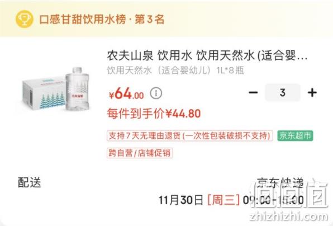333x226 pixels.
Task: Tap the 第3名 ranking text
Action: [x=150, y=19]
